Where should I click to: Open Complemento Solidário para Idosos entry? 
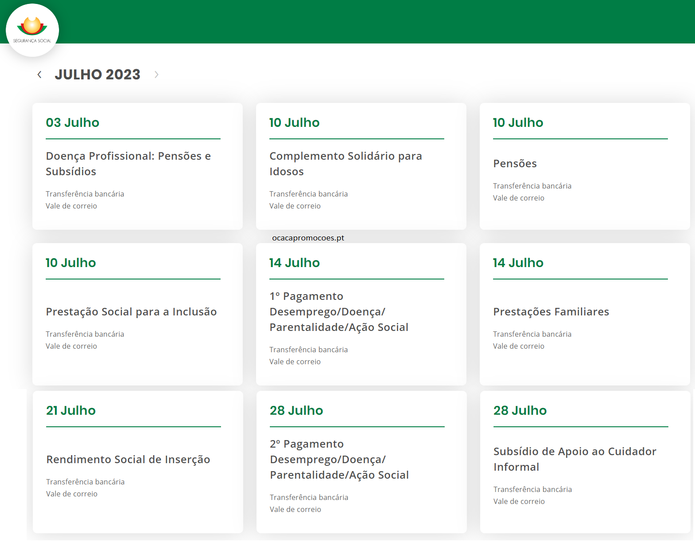coord(345,164)
